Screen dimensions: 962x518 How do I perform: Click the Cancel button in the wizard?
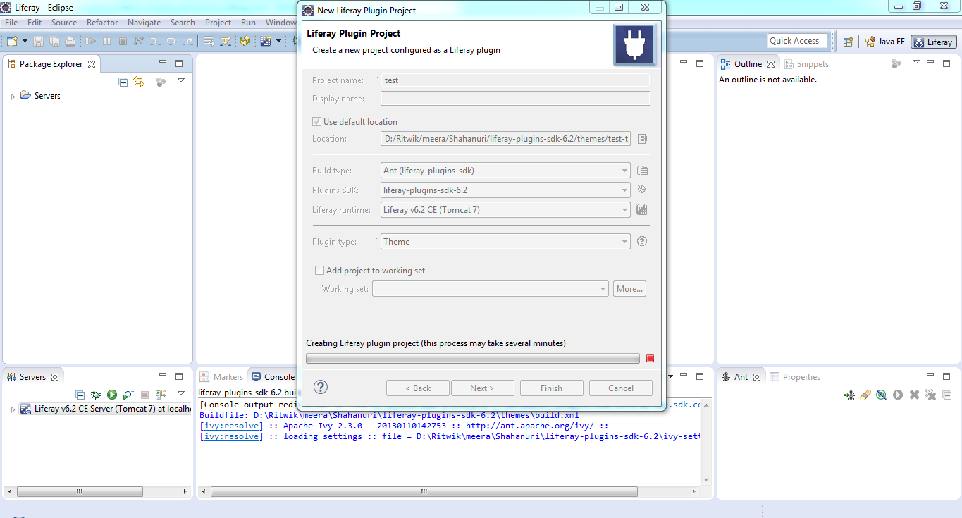[621, 388]
